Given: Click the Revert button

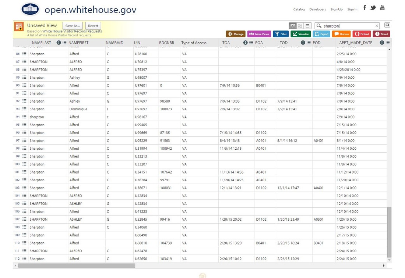Looking at the screenshot, I should point(93,26).
